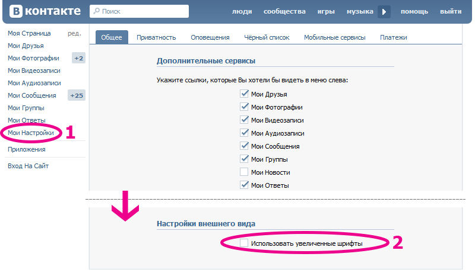
Task: Switch to the Мобильные сервисы tab
Action: pos(334,37)
